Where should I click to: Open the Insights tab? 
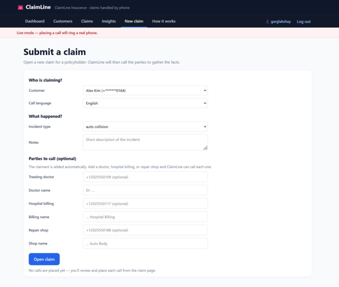pos(109,21)
